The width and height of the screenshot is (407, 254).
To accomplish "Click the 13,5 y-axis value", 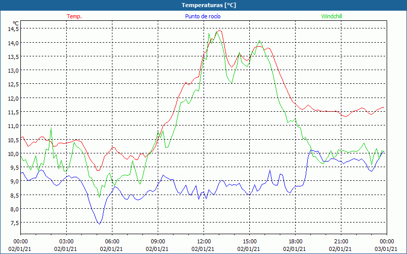I will pyautogui.click(x=13, y=57).
